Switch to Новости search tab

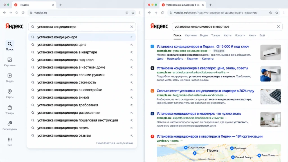240,35
